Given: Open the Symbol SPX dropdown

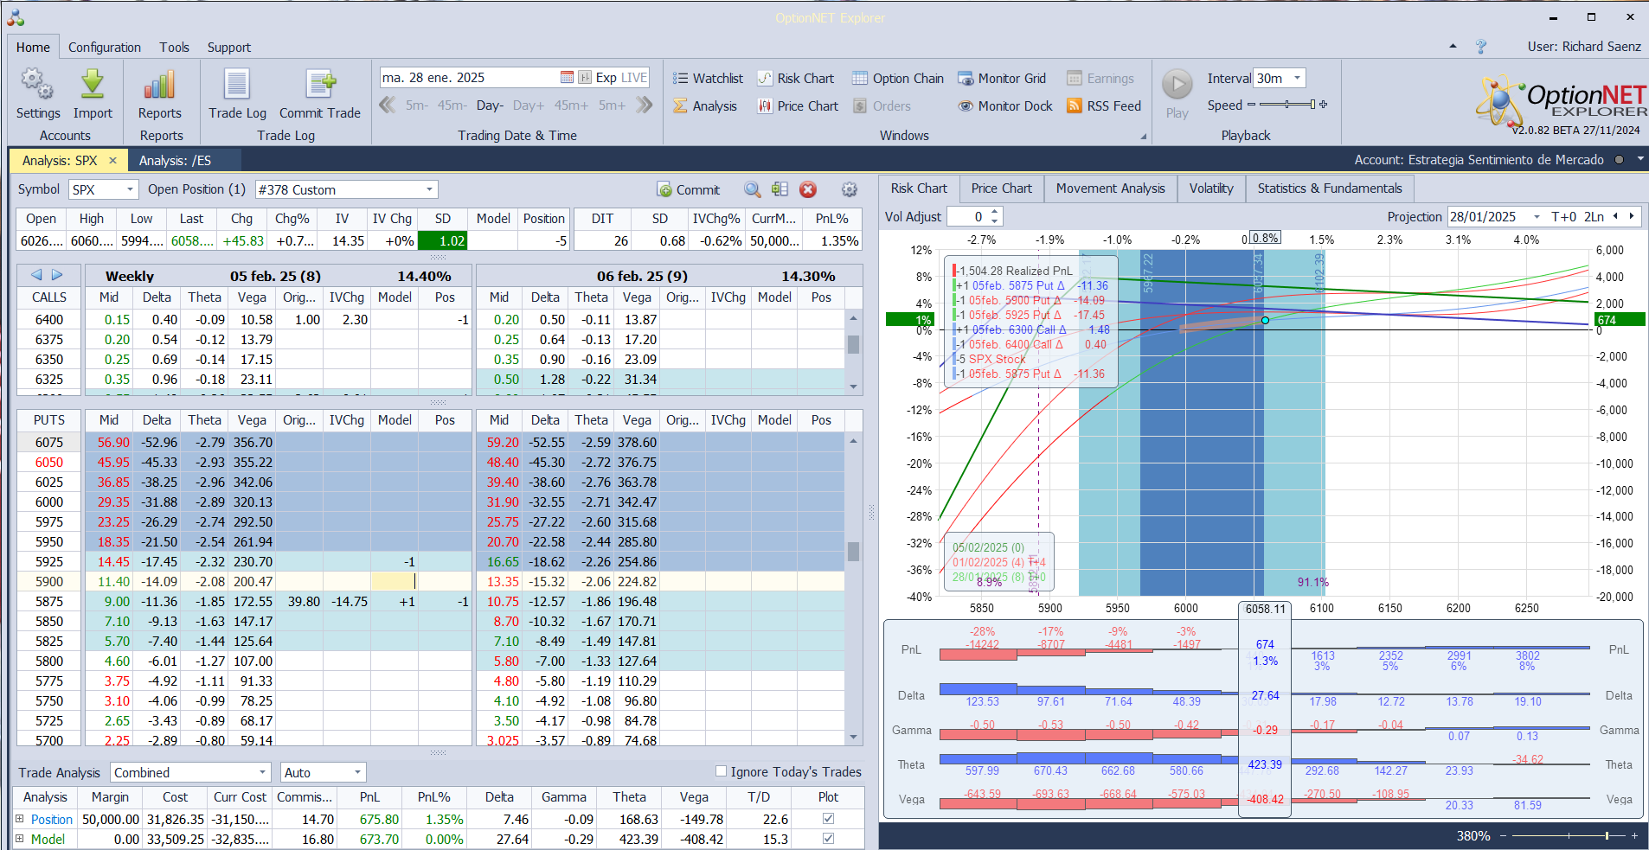Looking at the screenshot, I should pyautogui.click(x=130, y=189).
